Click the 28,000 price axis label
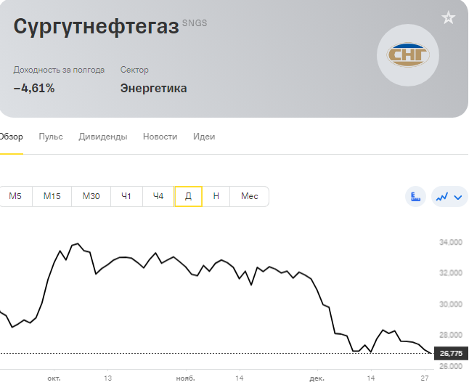This screenshot has height=385, width=469. click(x=451, y=335)
